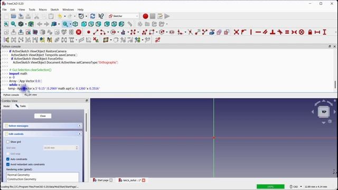Select the create line tool
Screen dimensions: 338x190
coord(96,32)
